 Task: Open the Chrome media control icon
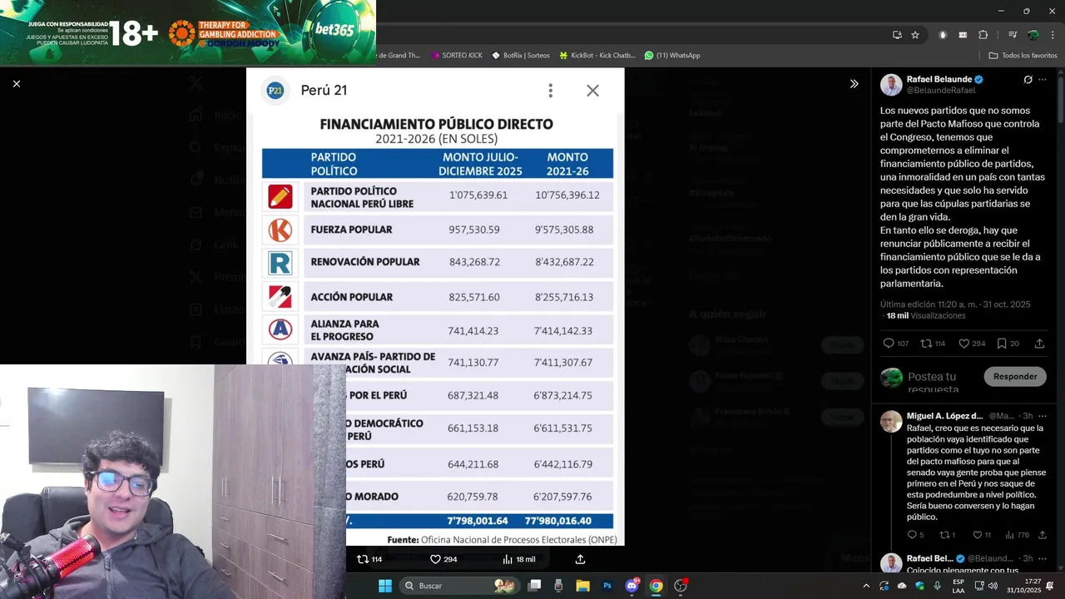click(1013, 35)
